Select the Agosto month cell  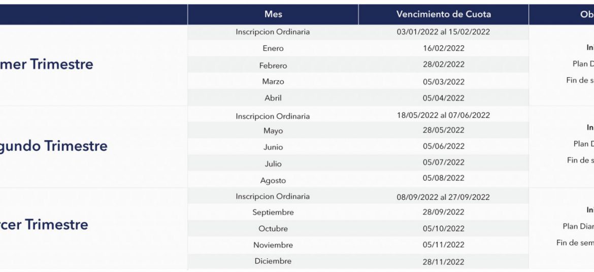point(273,180)
